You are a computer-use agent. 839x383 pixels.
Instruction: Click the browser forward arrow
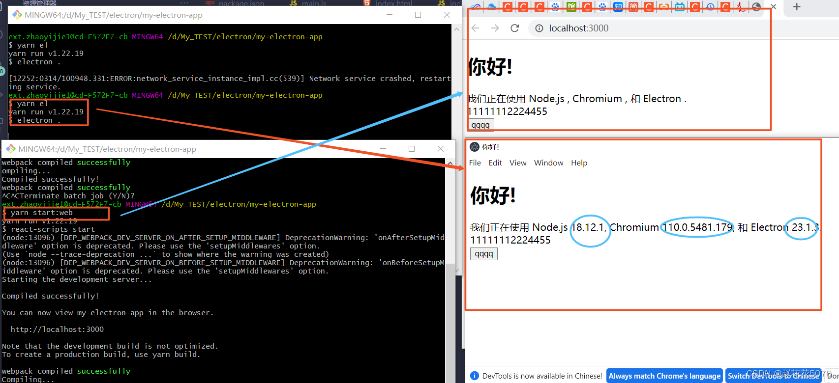click(495, 28)
